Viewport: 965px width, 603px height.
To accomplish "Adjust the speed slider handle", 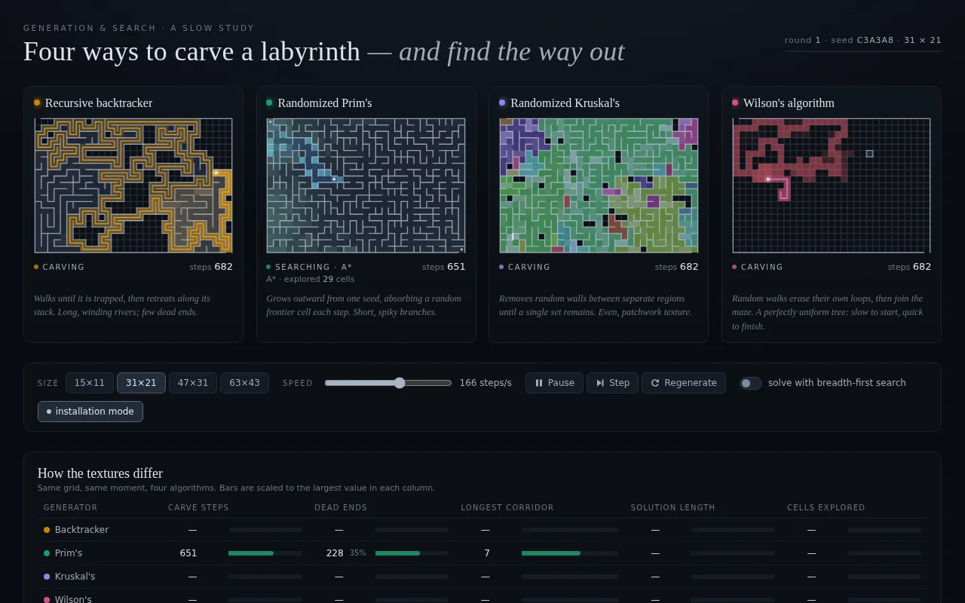I will click(400, 383).
